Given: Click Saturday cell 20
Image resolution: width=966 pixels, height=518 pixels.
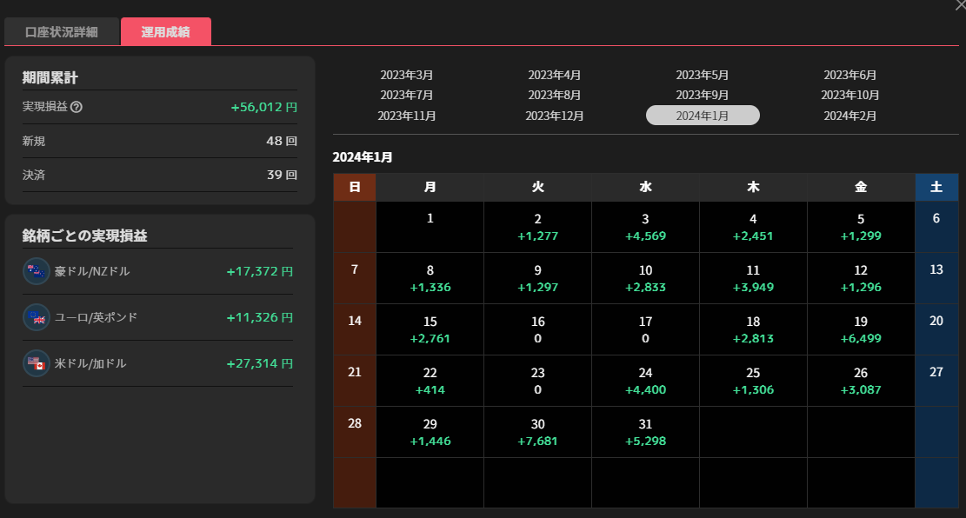Looking at the screenshot, I should point(936,329).
